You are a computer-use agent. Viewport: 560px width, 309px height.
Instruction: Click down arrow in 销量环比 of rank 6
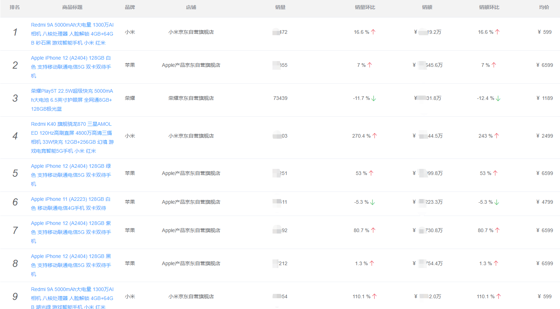[x=372, y=202]
